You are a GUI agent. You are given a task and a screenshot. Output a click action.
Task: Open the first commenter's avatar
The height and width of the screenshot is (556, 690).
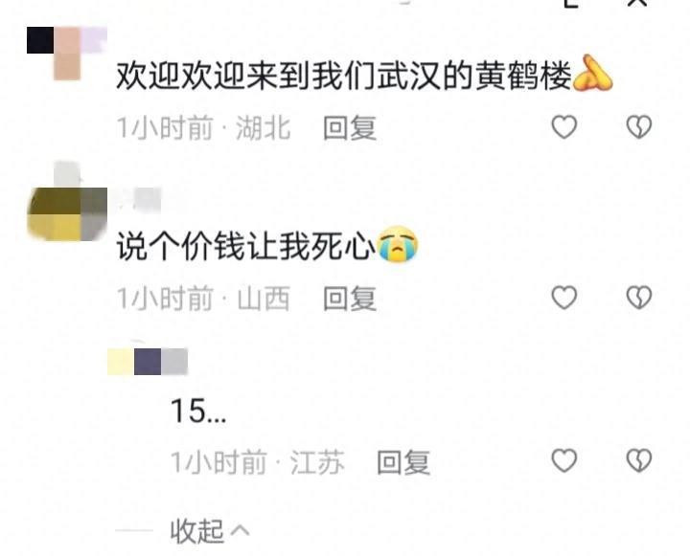(67, 54)
